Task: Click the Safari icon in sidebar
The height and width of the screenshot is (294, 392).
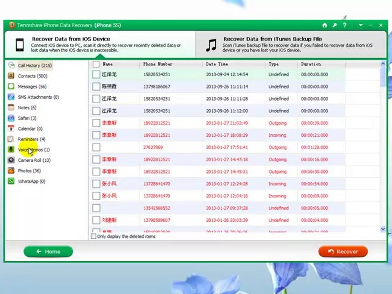Action: tap(11, 118)
